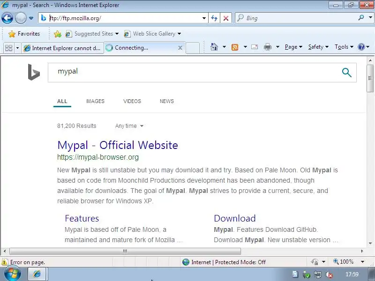The width and height of the screenshot is (375, 281).
Task: Stop loading with the red X button
Action: (226, 18)
